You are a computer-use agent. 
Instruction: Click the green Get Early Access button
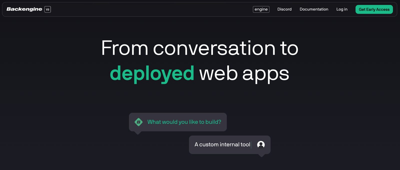374,9
